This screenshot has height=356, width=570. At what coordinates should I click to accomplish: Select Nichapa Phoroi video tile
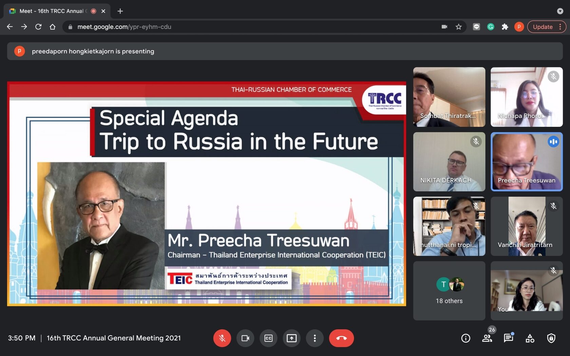(x=527, y=97)
